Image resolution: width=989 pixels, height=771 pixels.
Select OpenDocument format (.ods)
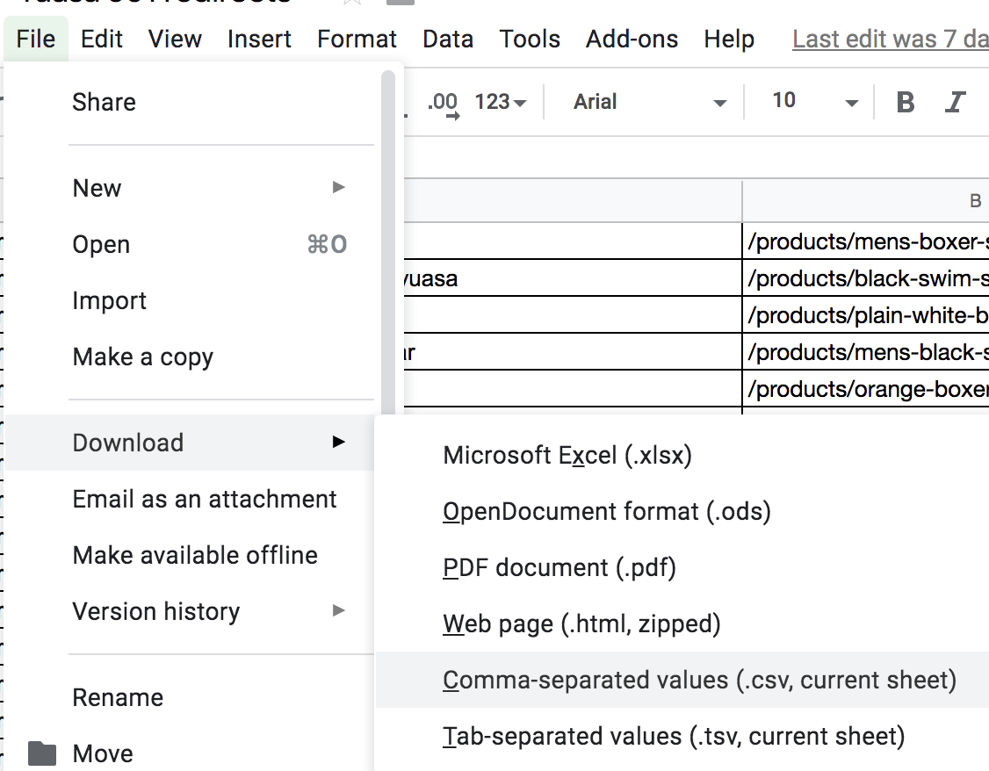(606, 511)
